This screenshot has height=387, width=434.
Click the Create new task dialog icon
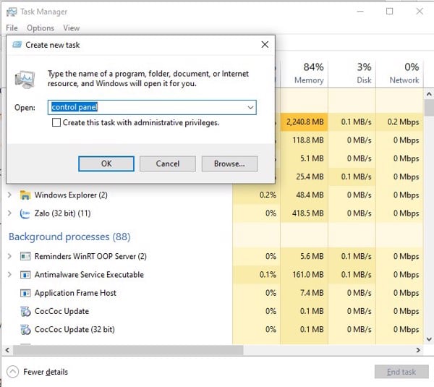pyautogui.click(x=17, y=45)
